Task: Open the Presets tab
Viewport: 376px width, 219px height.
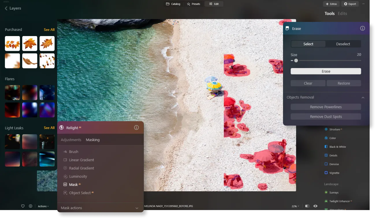Action: click(193, 4)
